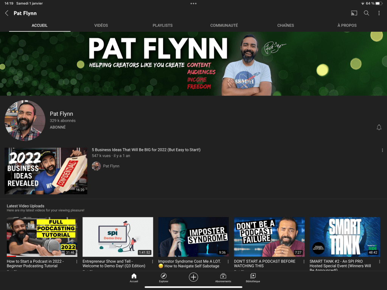Open search with the magnifier icon
Viewport: 387px width, 290px height.
click(366, 13)
